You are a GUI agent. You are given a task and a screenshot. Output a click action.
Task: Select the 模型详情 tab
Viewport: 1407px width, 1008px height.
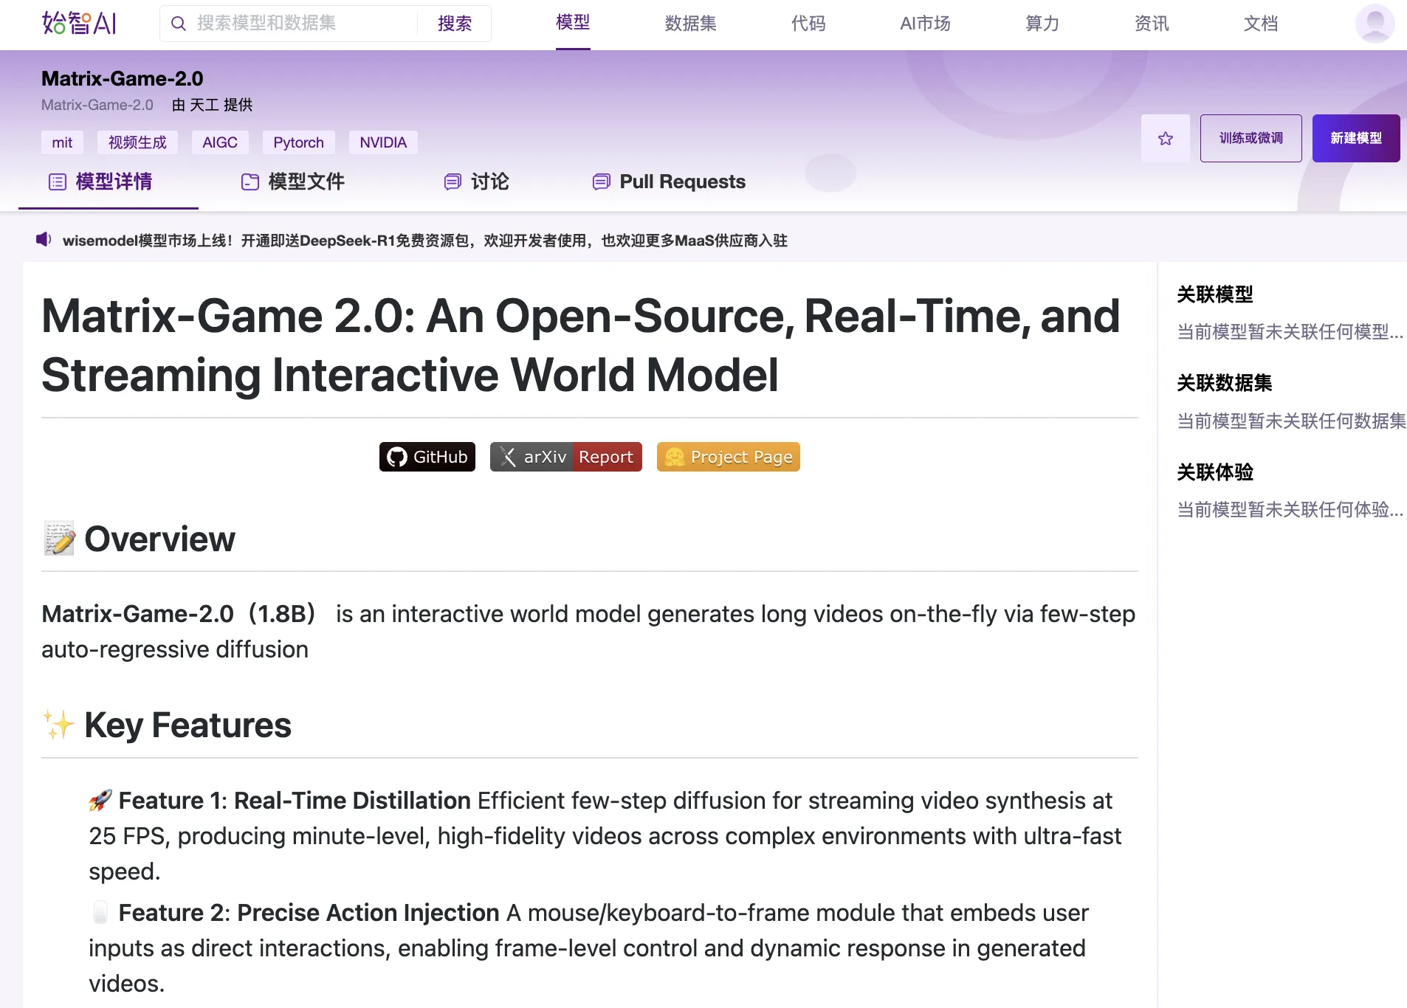click(100, 182)
